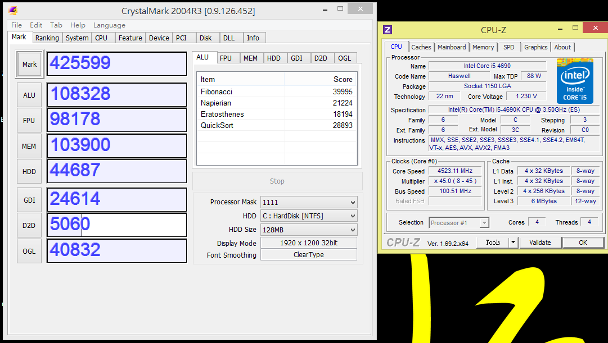Switch to the Ranking tab

[x=47, y=38]
